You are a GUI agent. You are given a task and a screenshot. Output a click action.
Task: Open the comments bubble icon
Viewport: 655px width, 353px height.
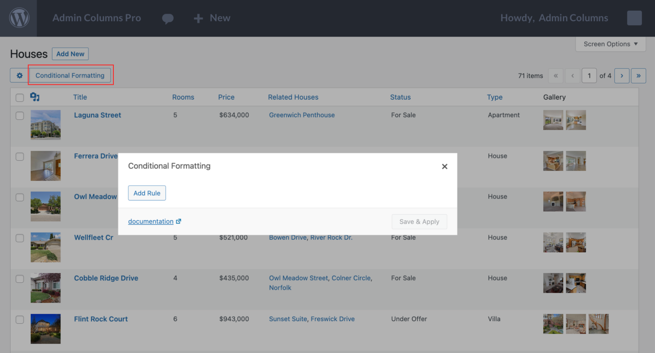click(168, 18)
